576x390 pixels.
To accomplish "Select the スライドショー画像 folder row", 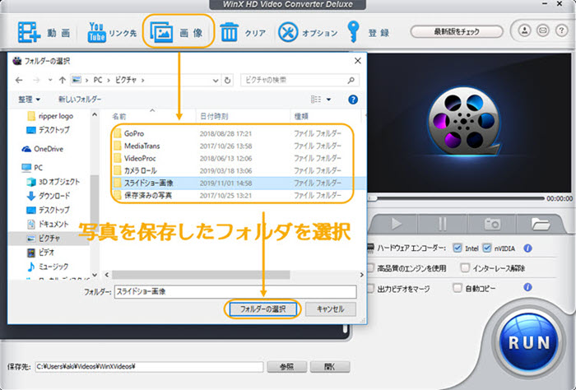I will 239,183.
